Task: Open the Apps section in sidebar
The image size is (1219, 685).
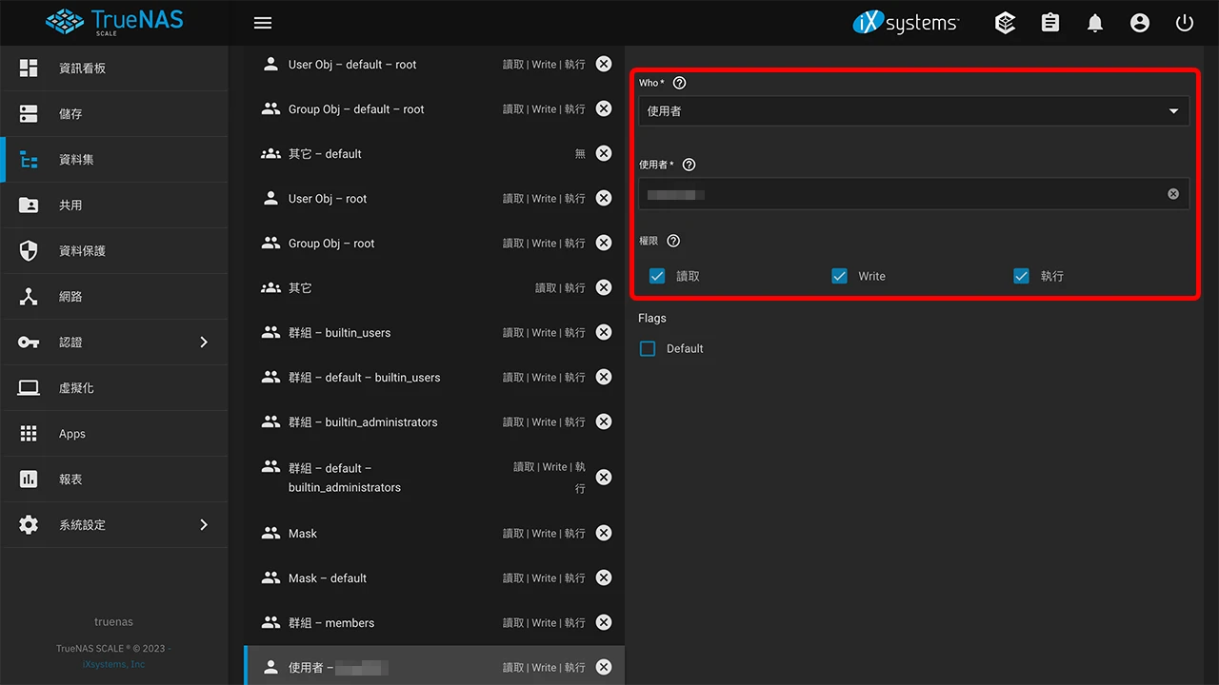Action: [72, 434]
